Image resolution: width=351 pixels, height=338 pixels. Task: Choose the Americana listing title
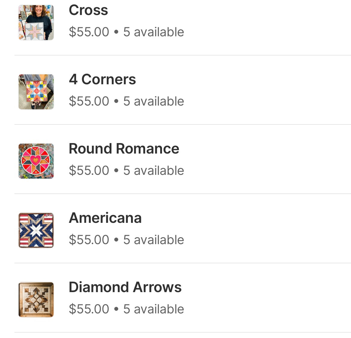tap(105, 218)
